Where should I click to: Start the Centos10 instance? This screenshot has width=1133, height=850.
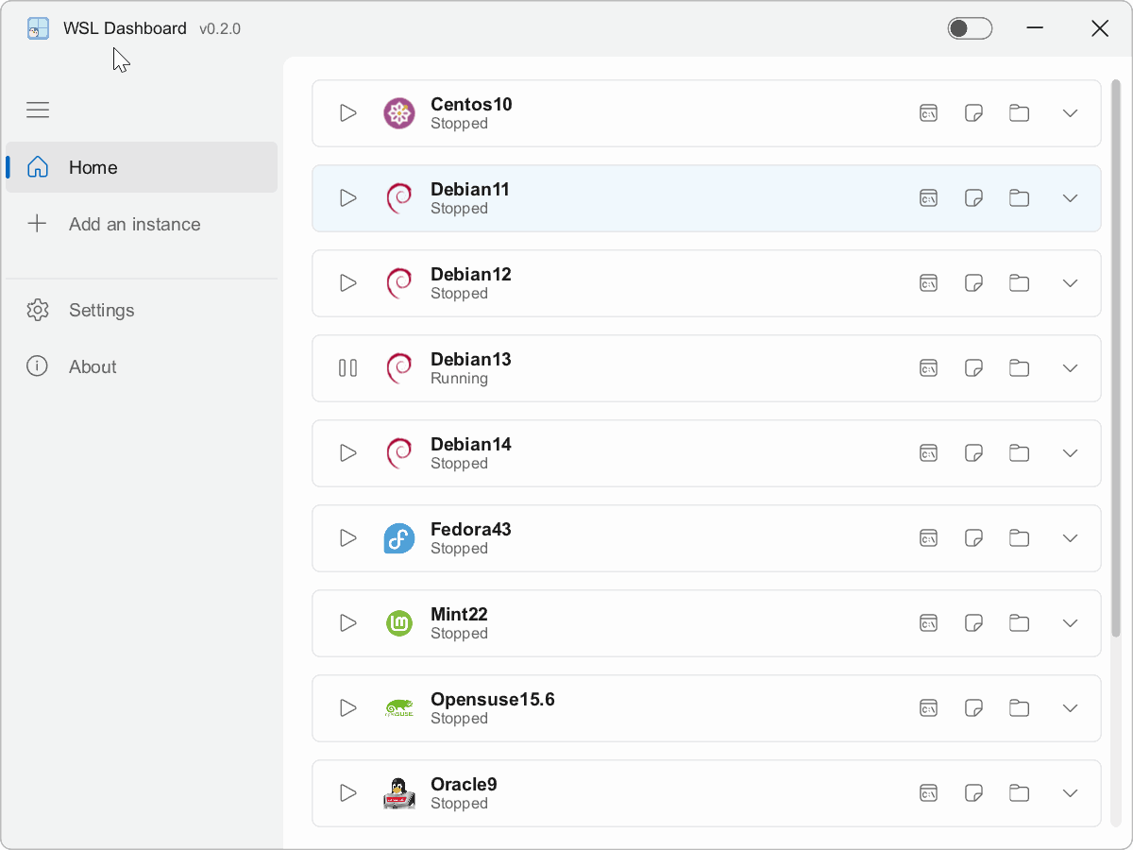[348, 113]
